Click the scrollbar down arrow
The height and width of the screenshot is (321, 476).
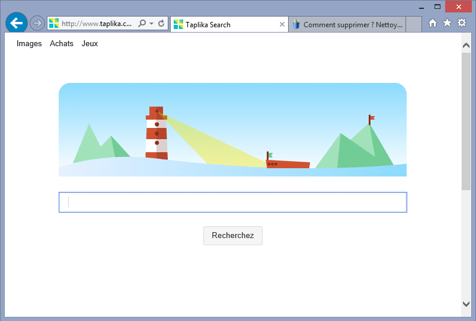(466, 304)
